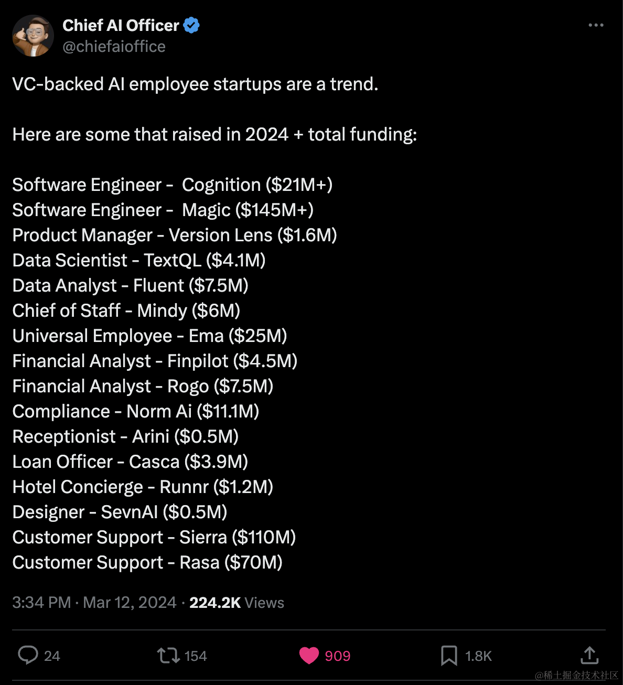The width and height of the screenshot is (623, 685).
Task: Click the Hotel Concierge - Runnr line
Action: [143, 487]
